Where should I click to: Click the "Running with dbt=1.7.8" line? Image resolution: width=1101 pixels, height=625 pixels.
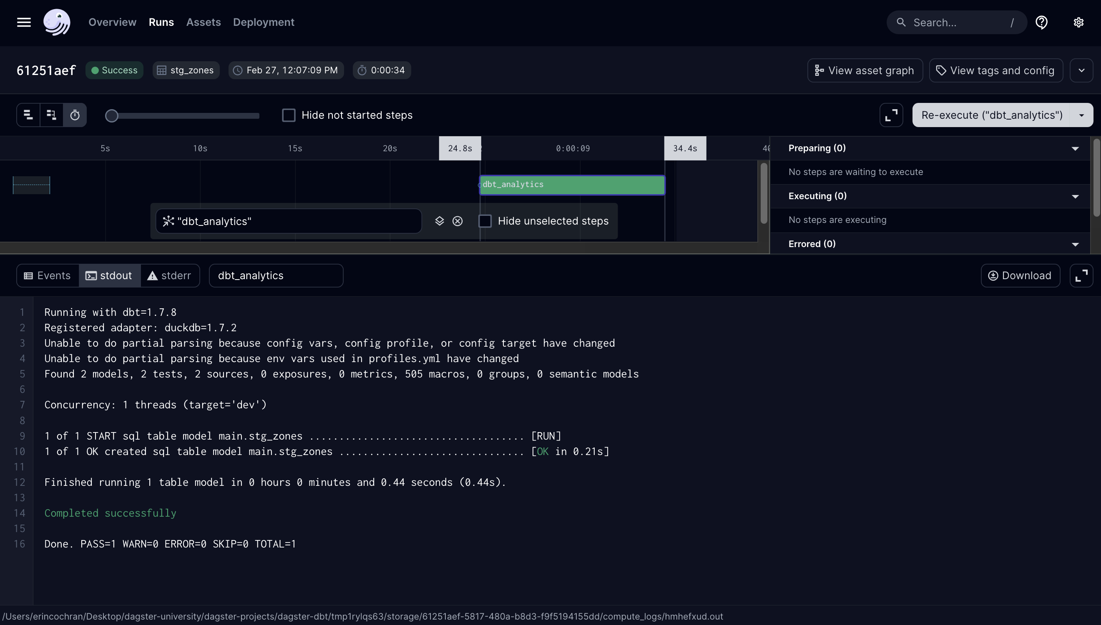[111, 312]
